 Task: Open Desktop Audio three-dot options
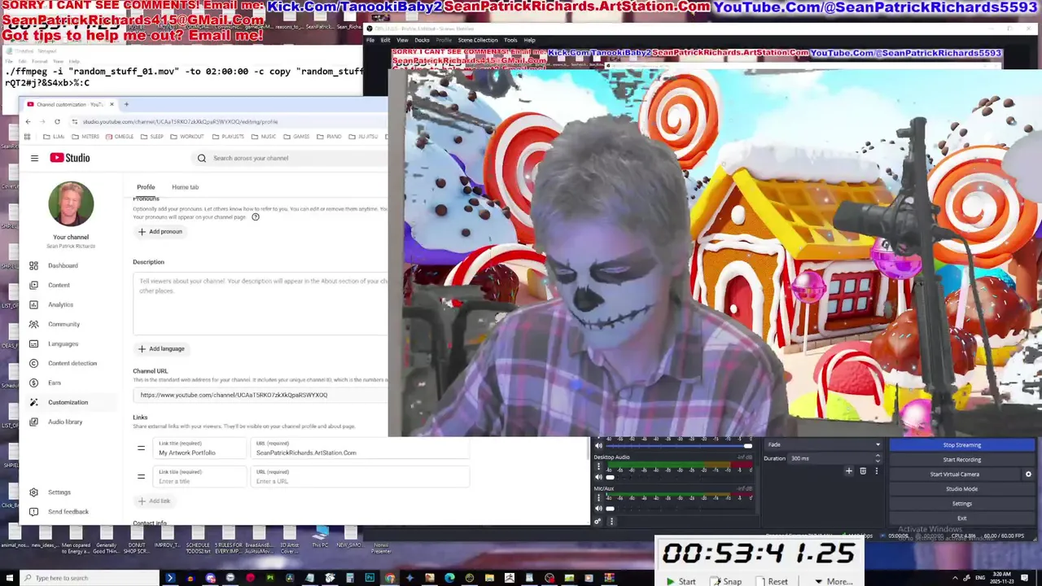click(x=598, y=467)
